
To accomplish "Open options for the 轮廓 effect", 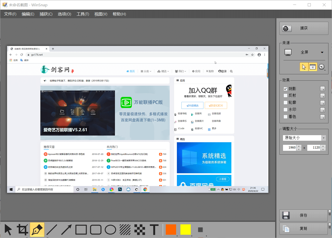I will point(322,103).
